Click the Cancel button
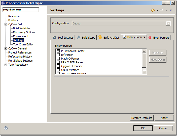 (x=163, y=128)
